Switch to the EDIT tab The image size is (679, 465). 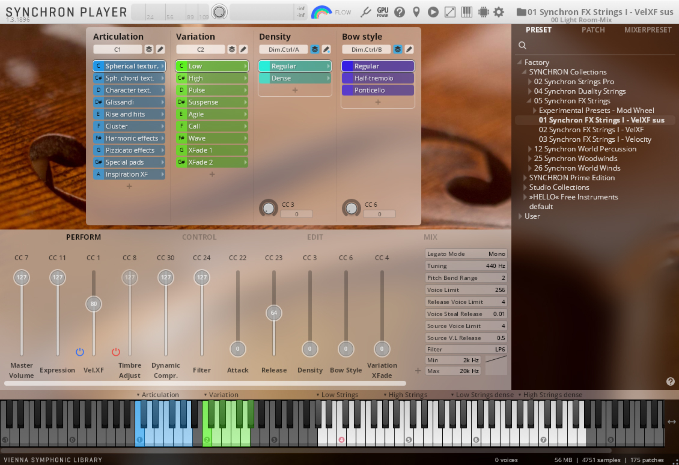(x=315, y=237)
